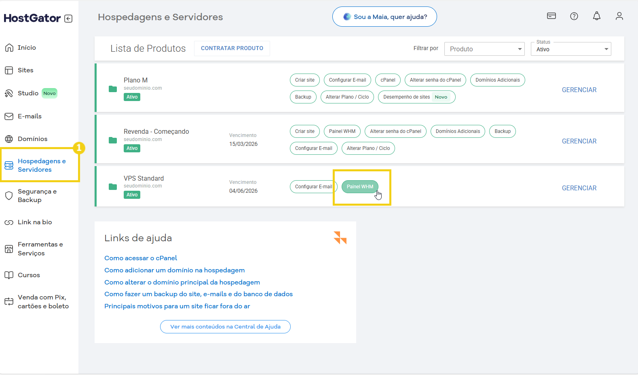The width and height of the screenshot is (638, 375).
Task: Click Painel WHM in Revenda row
Action: tap(342, 131)
